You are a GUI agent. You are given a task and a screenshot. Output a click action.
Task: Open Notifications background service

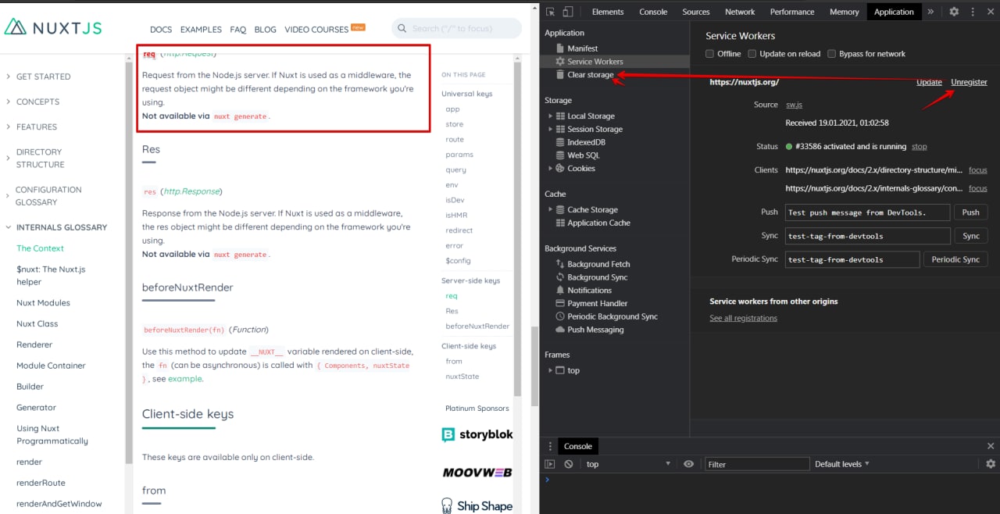click(589, 291)
